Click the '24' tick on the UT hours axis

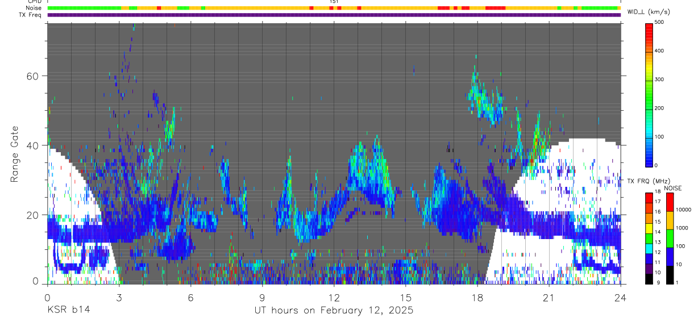click(620, 297)
